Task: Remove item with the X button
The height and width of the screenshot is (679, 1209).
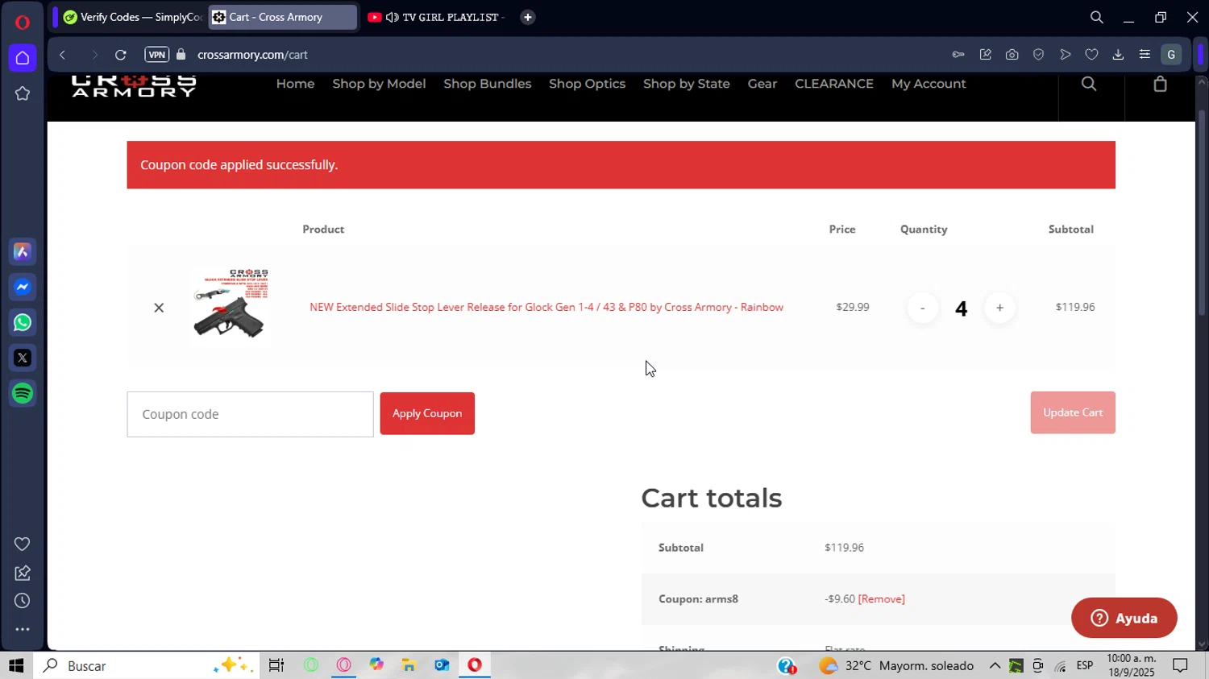Action: point(159,308)
